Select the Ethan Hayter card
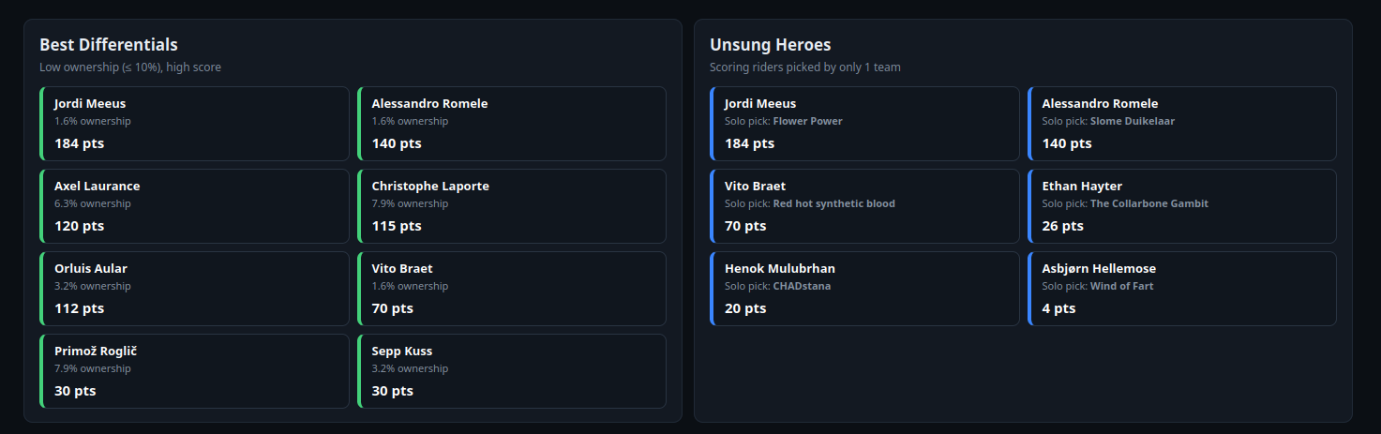 point(1182,206)
